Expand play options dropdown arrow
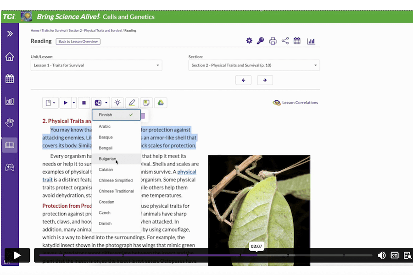This screenshot has width=413, height=275. coord(74,103)
